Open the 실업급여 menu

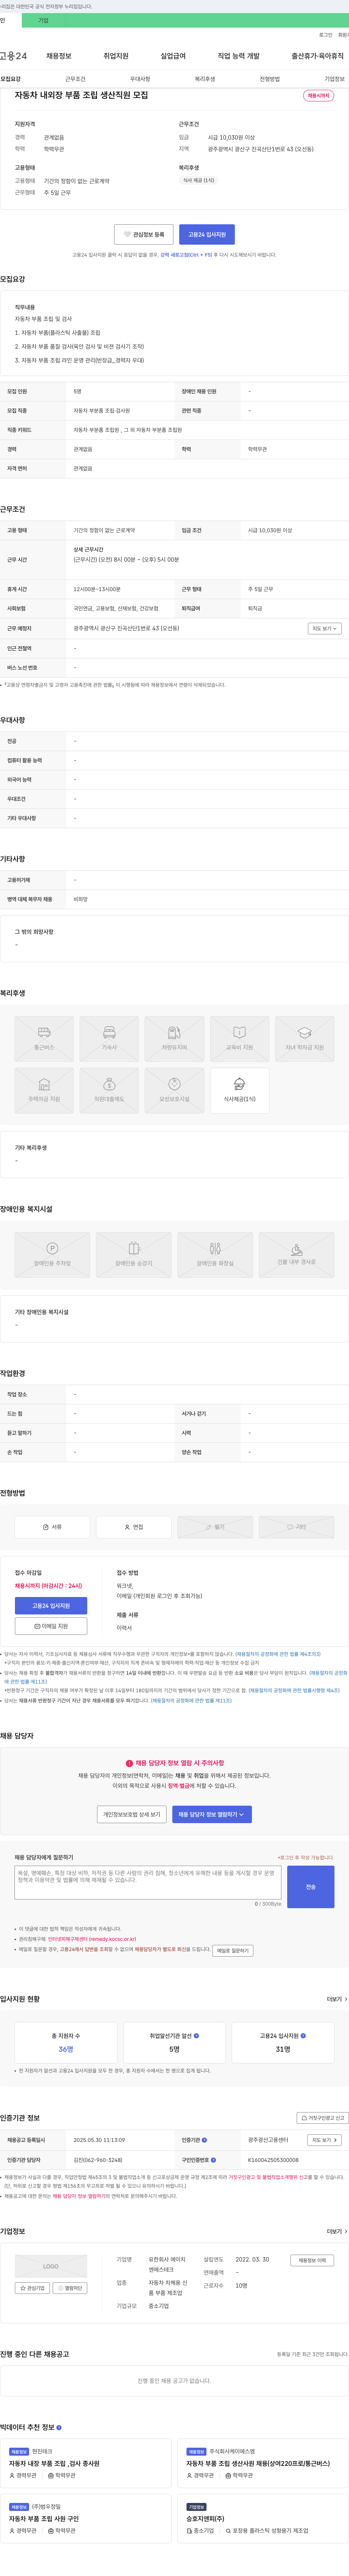coord(173,56)
